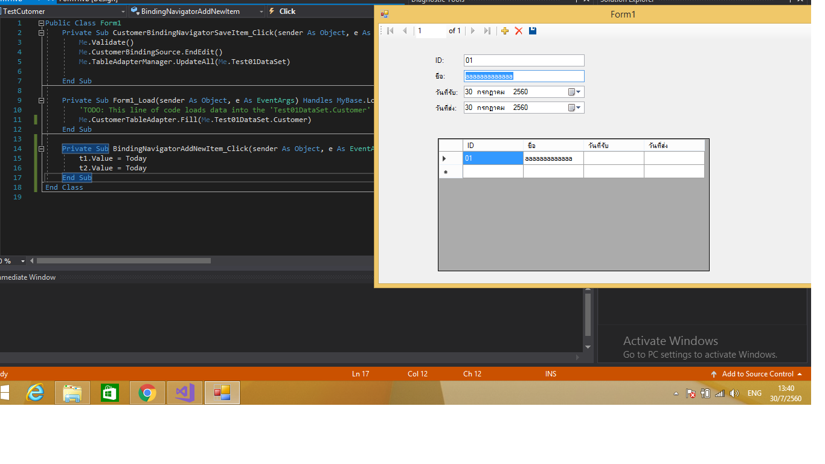The height and width of the screenshot is (464, 825).
Task: Open Internet Explorer from taskbar
Action: coord(36,393)
